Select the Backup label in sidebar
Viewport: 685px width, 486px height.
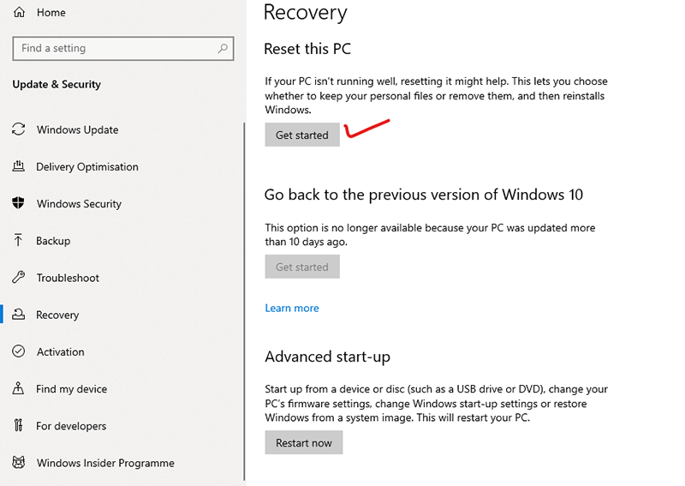[x=53, y=241]
